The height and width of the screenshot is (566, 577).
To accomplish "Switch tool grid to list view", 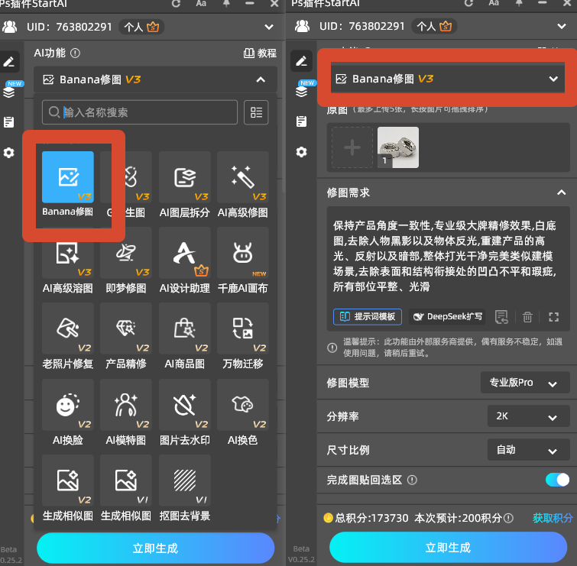I will coord(256,112).
